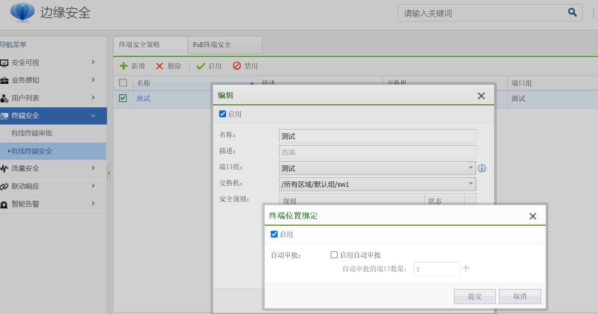The height and width of the screenshot is (314, 598).
Task: Click the 用户列表 user icon
Action: click(4, 99)
